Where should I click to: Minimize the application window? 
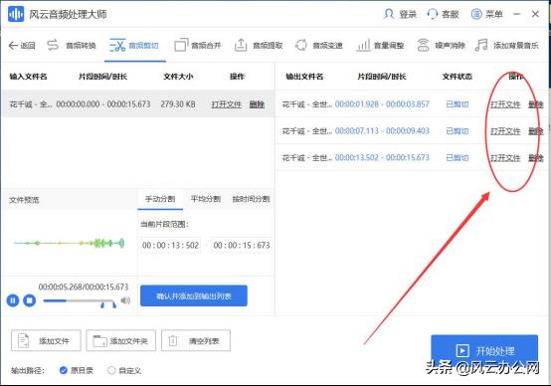[x=516, y=14]
